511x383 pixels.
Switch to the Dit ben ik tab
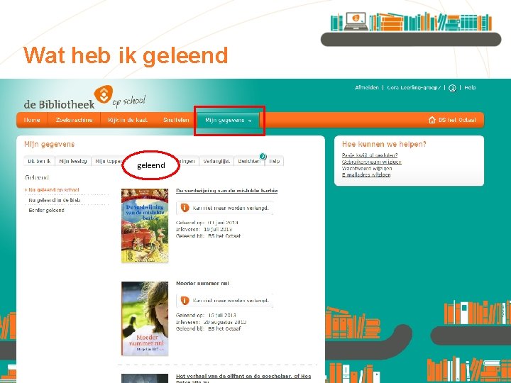pos(40,161)
